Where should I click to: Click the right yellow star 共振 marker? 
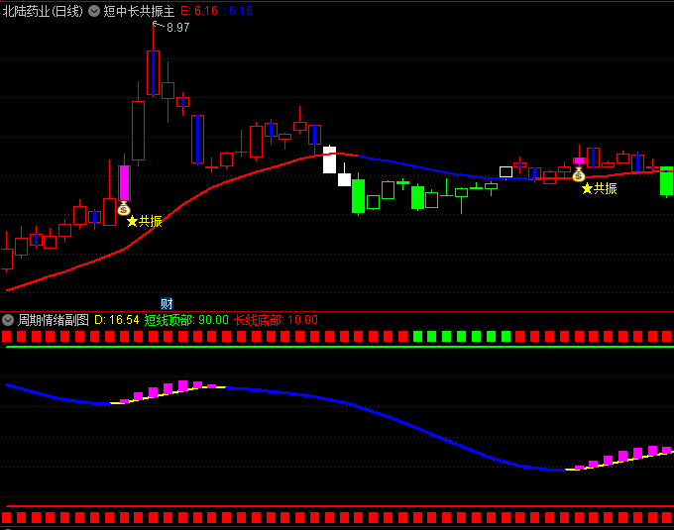tap(600, 188)
